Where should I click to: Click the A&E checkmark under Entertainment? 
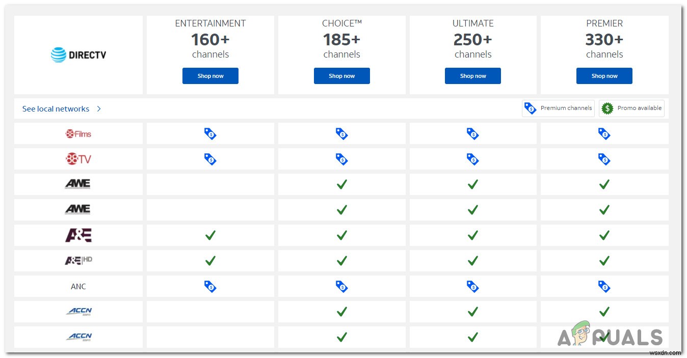tap(210, 235)
